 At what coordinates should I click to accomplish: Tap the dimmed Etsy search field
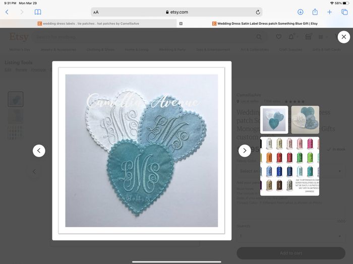coord(144,37)
